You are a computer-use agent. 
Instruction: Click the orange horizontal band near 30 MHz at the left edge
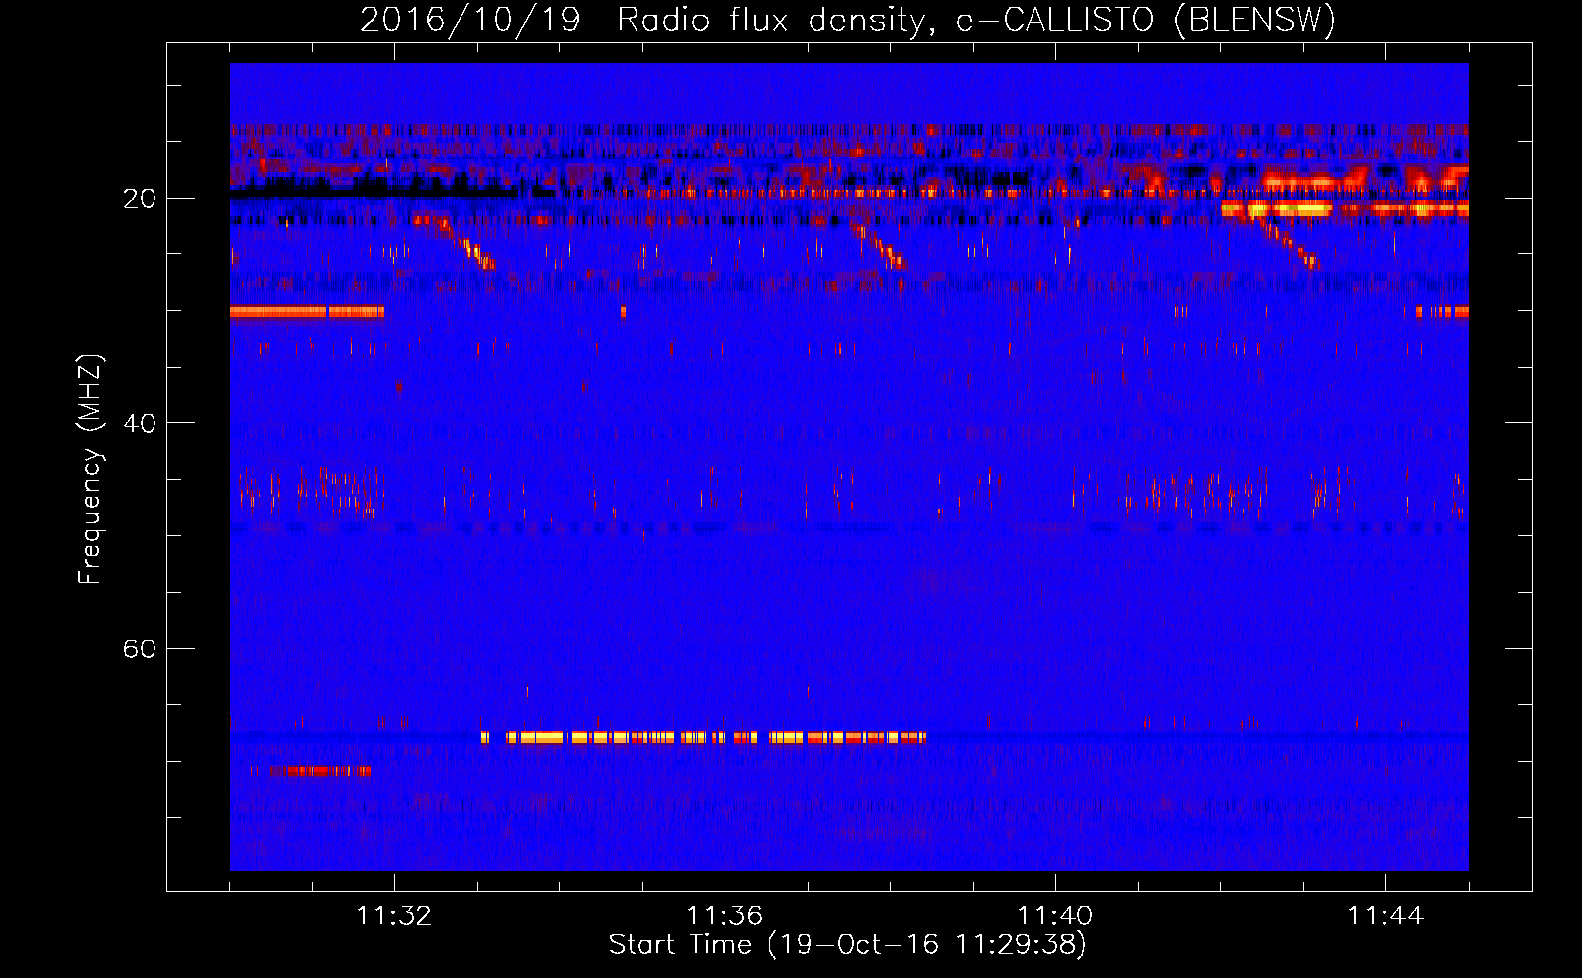click(x=307, y=312)
